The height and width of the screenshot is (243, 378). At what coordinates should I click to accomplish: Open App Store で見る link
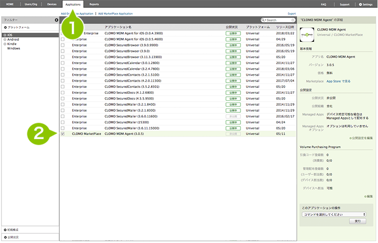pos(339,81)
